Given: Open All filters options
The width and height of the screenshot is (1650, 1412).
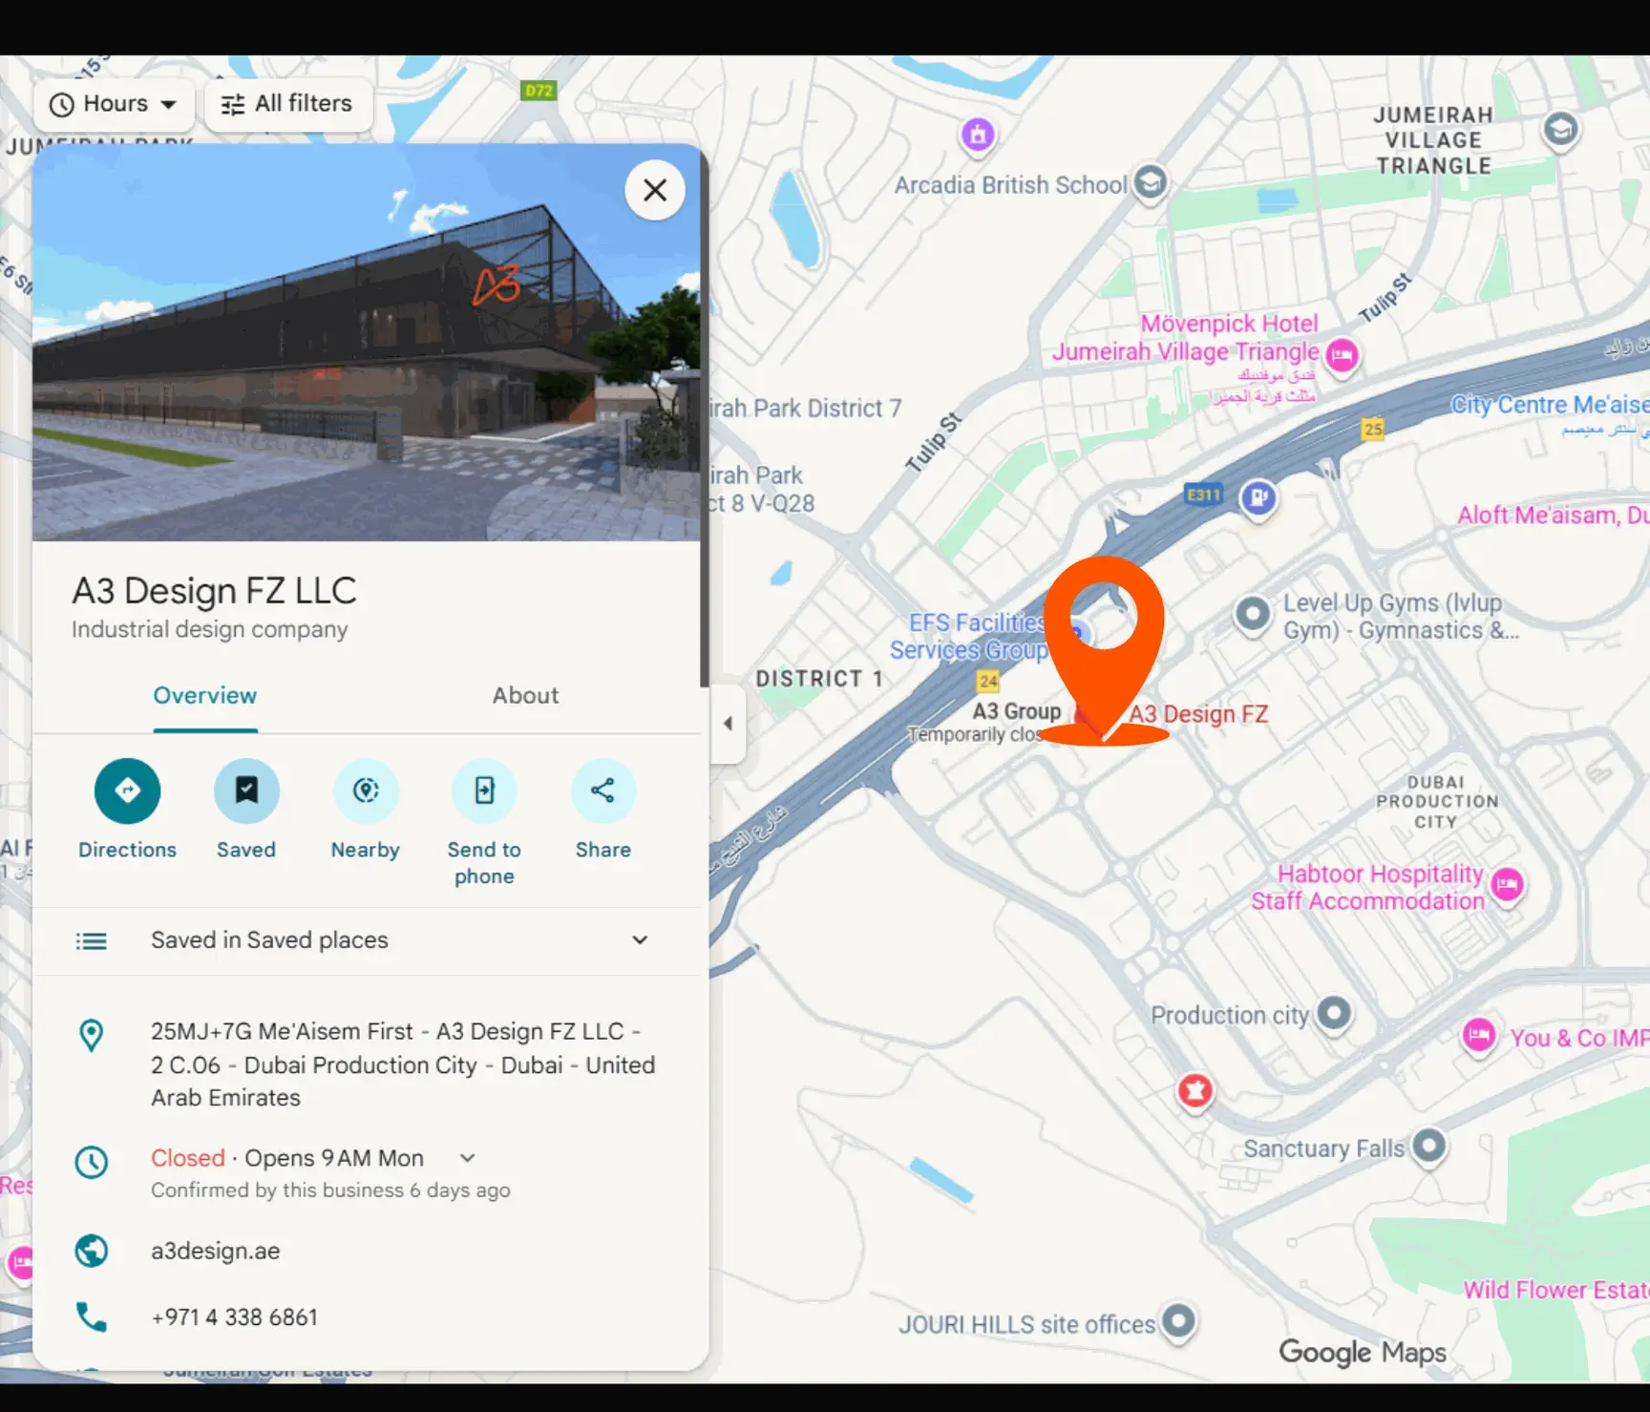Looking at the screenshot, I should point(287,104).
